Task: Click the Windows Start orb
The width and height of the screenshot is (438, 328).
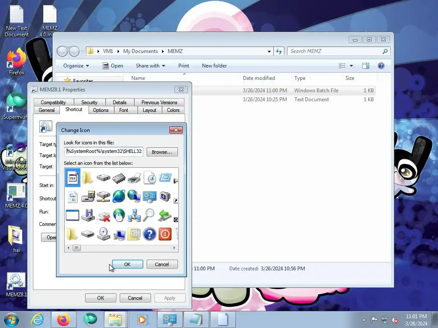Action: [x=12, y=319]
